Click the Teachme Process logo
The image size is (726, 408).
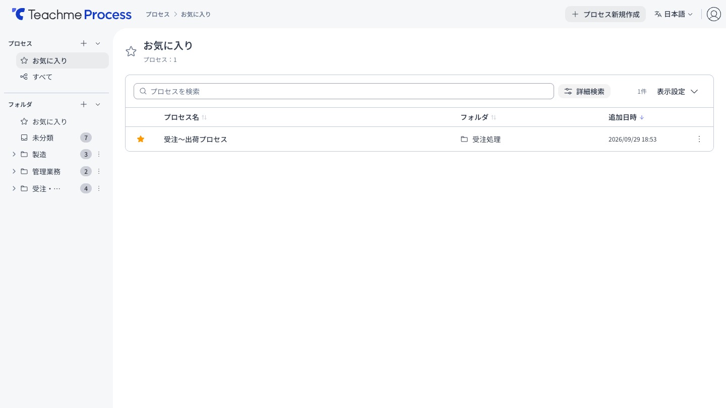72,14
